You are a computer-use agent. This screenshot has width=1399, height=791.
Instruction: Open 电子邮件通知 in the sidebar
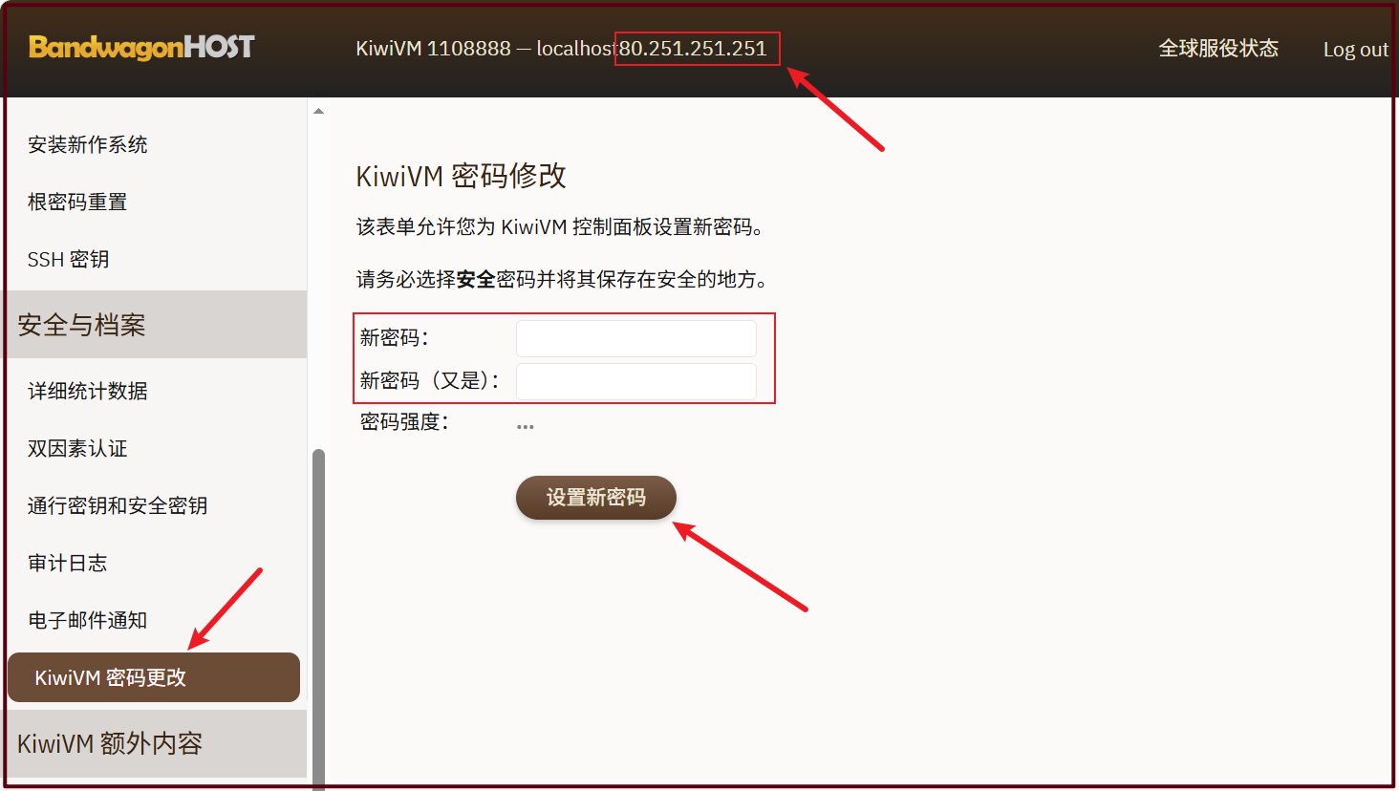(88, 620)
